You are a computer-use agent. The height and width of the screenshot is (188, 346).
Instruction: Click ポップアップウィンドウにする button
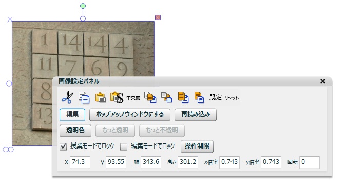click(x=130, y=114)
